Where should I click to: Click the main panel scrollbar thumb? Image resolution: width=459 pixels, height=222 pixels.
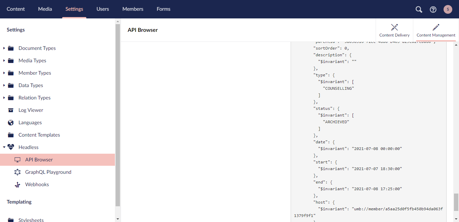[456, 202]
